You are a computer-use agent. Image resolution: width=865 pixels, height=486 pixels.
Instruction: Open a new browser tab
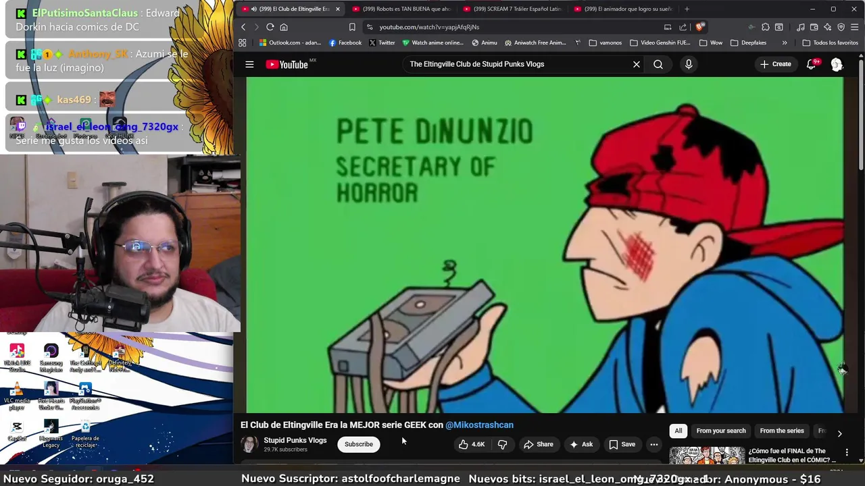point(687,9)
